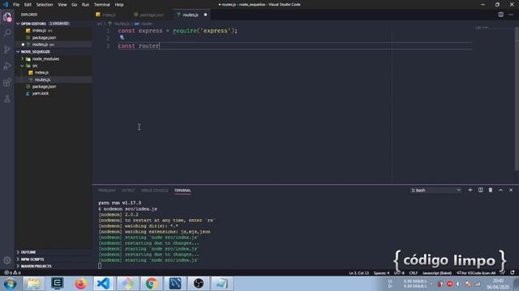Open the Search view in activity bar
This screenshot has height=291, width=519.
[7, 32]
